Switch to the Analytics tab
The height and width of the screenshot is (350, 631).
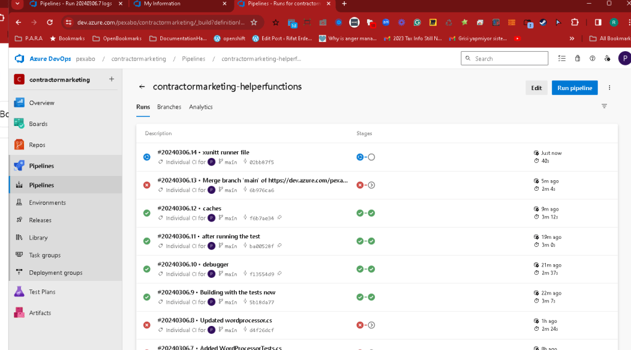[x=201, y=107]
